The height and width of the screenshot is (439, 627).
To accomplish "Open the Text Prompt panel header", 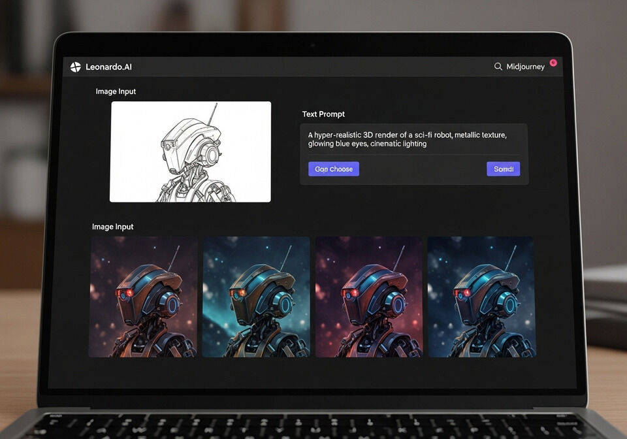I will [x=323, y=114].
